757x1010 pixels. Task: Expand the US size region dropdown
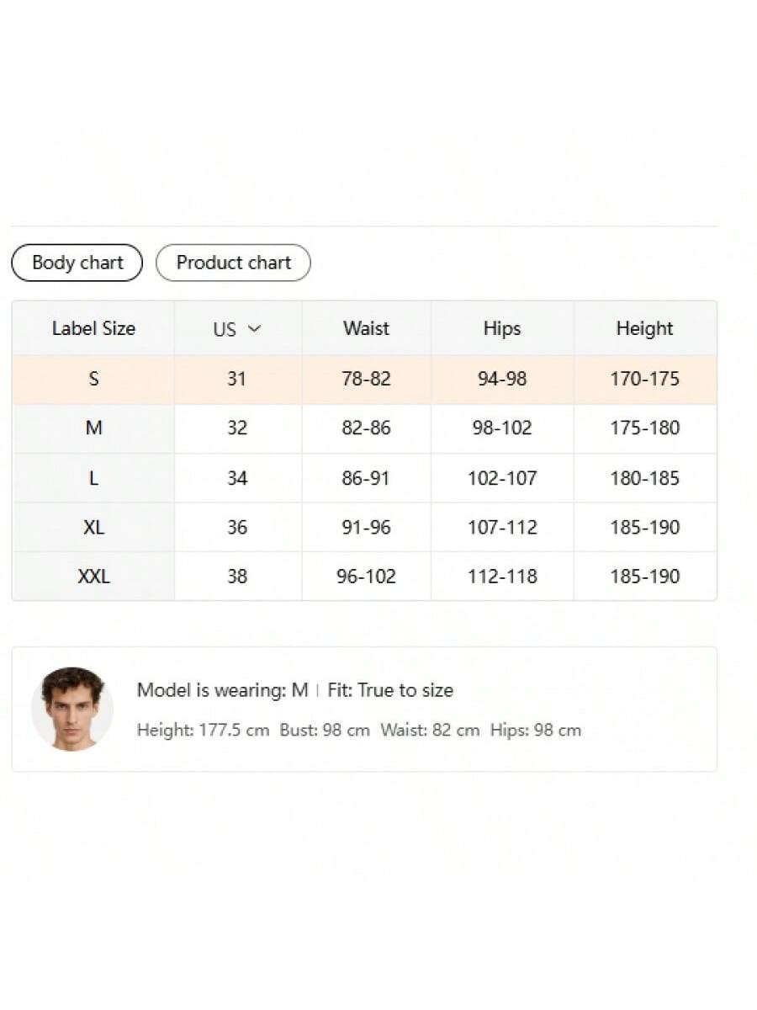tap(237, 329)
